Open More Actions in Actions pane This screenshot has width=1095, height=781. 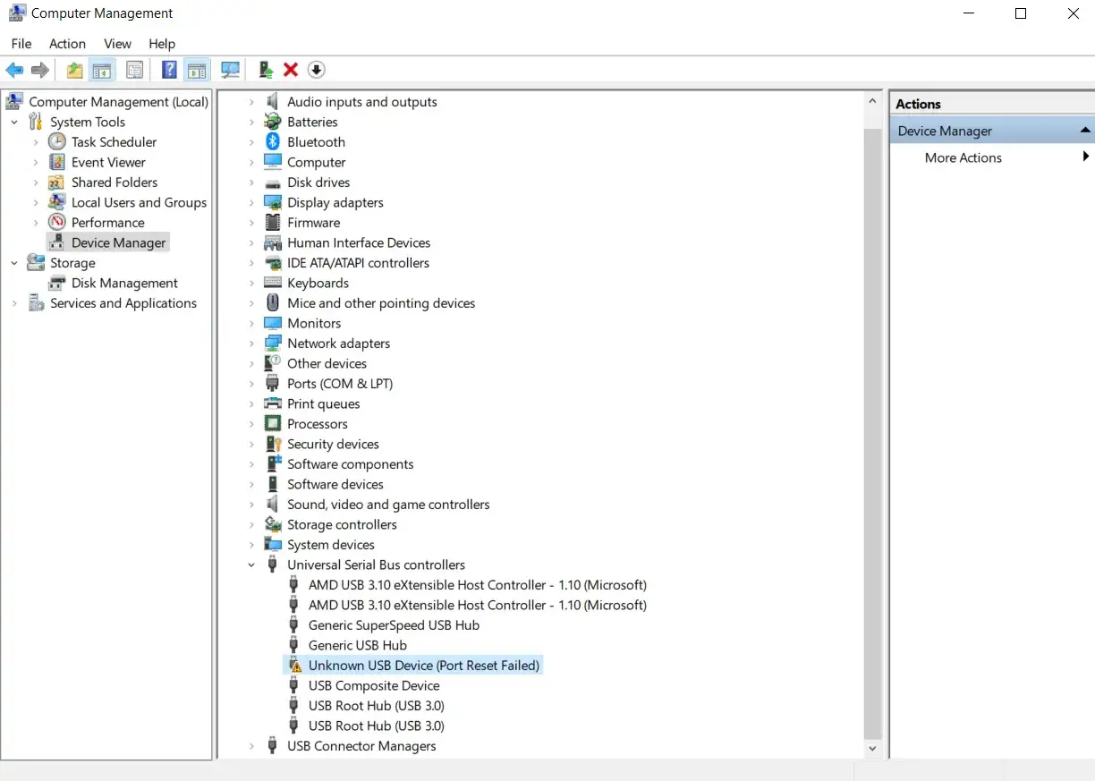963,157
